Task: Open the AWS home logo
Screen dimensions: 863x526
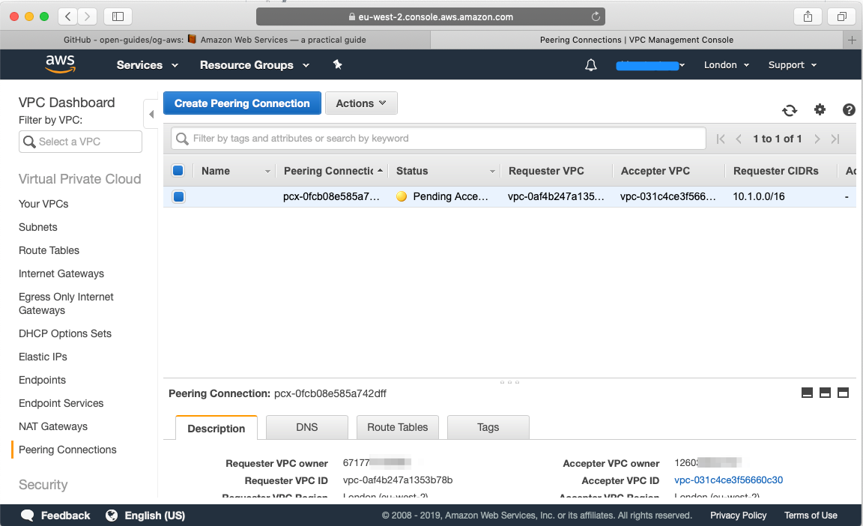Action: point(61,64)
